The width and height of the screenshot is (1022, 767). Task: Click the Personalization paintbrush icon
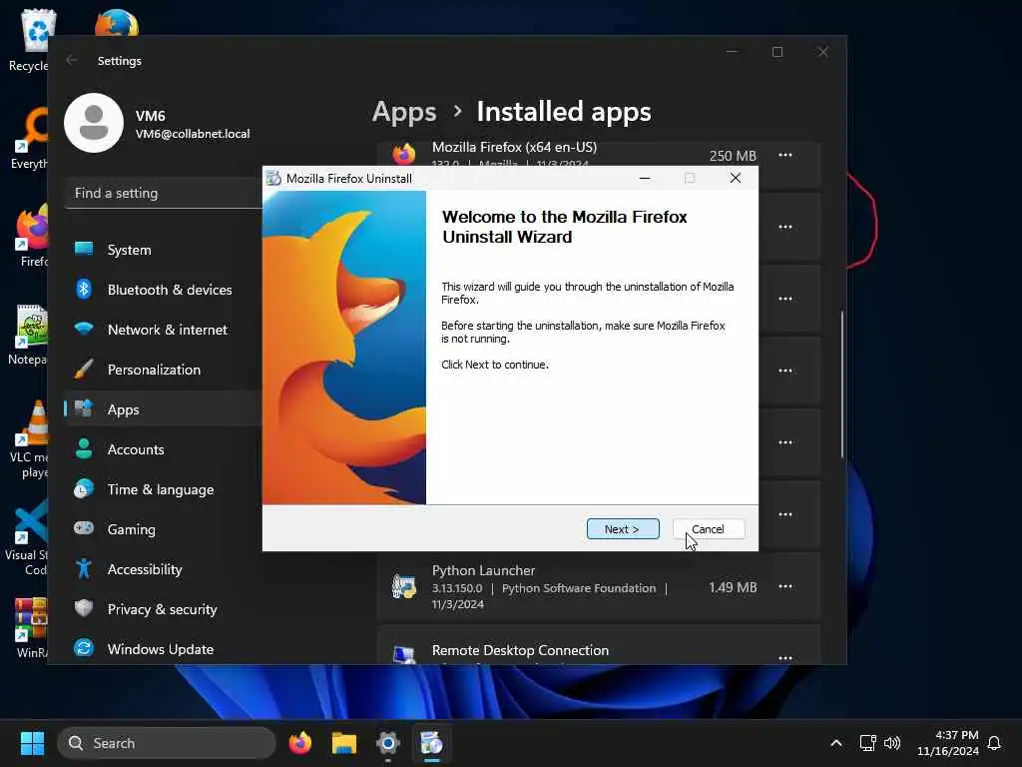tap(84, 369)
